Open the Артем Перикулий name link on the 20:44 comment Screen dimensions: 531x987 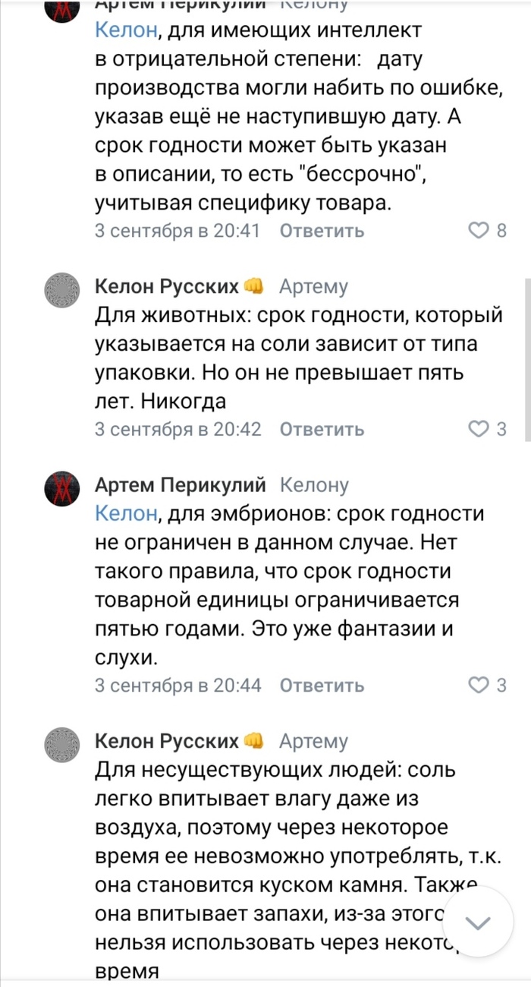point(181,484)
